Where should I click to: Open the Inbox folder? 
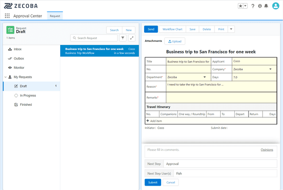[x=18, y=49]
